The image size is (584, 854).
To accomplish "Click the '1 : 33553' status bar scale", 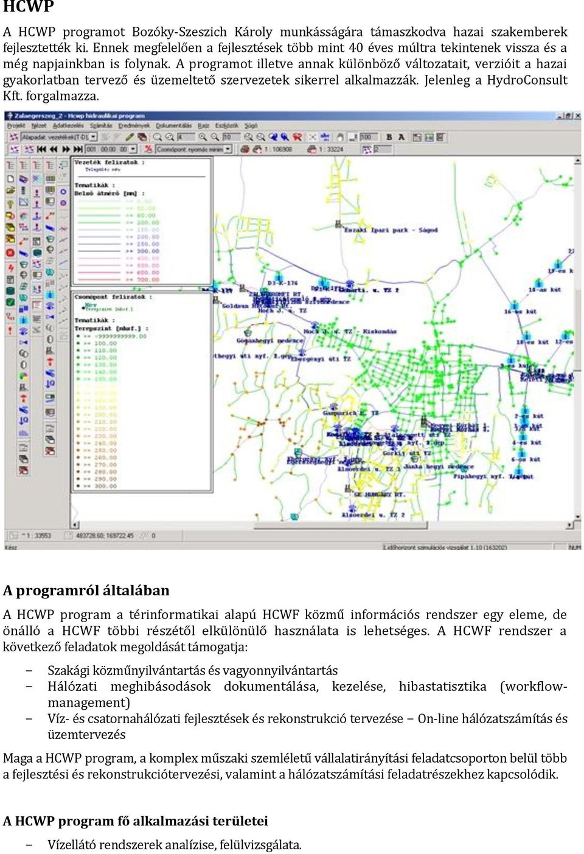I will (x=36, y=536).
